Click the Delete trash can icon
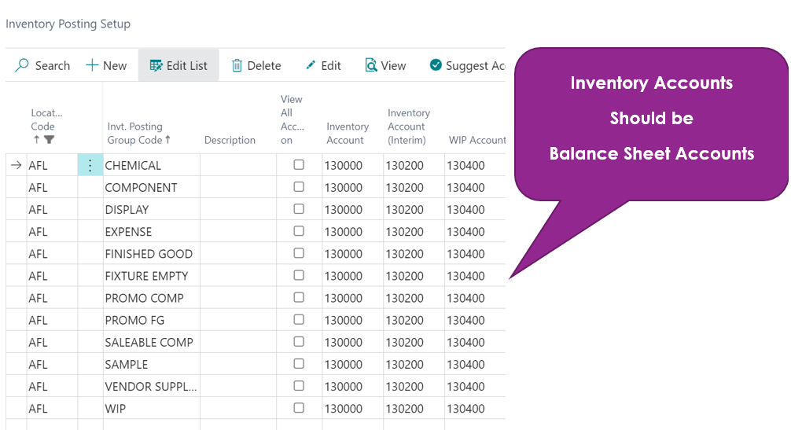This screenshot has height=430, width=791. click(x=237, y=65)
